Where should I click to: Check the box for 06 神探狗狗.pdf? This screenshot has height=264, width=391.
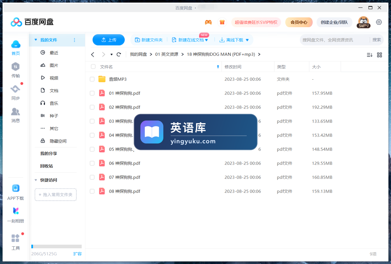pos(92,163)
